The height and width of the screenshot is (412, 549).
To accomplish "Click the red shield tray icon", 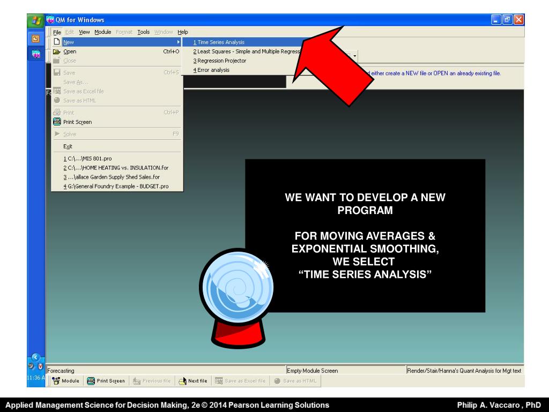I will [x=40, y=366].
